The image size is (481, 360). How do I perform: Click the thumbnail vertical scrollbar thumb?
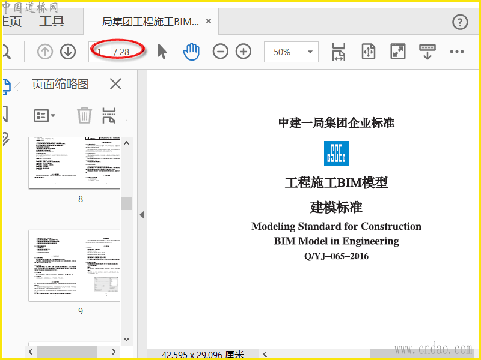(126, 203)
